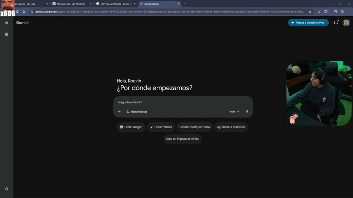Click the webcam overlay video
Screen dimensions: 353x198
[x=319, y=94]
